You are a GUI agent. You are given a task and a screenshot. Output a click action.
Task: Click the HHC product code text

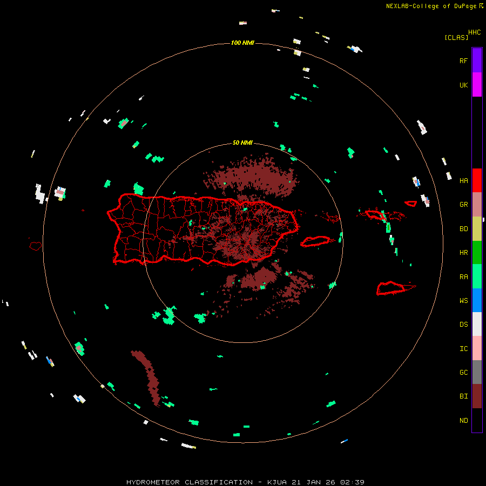(475, 32)
